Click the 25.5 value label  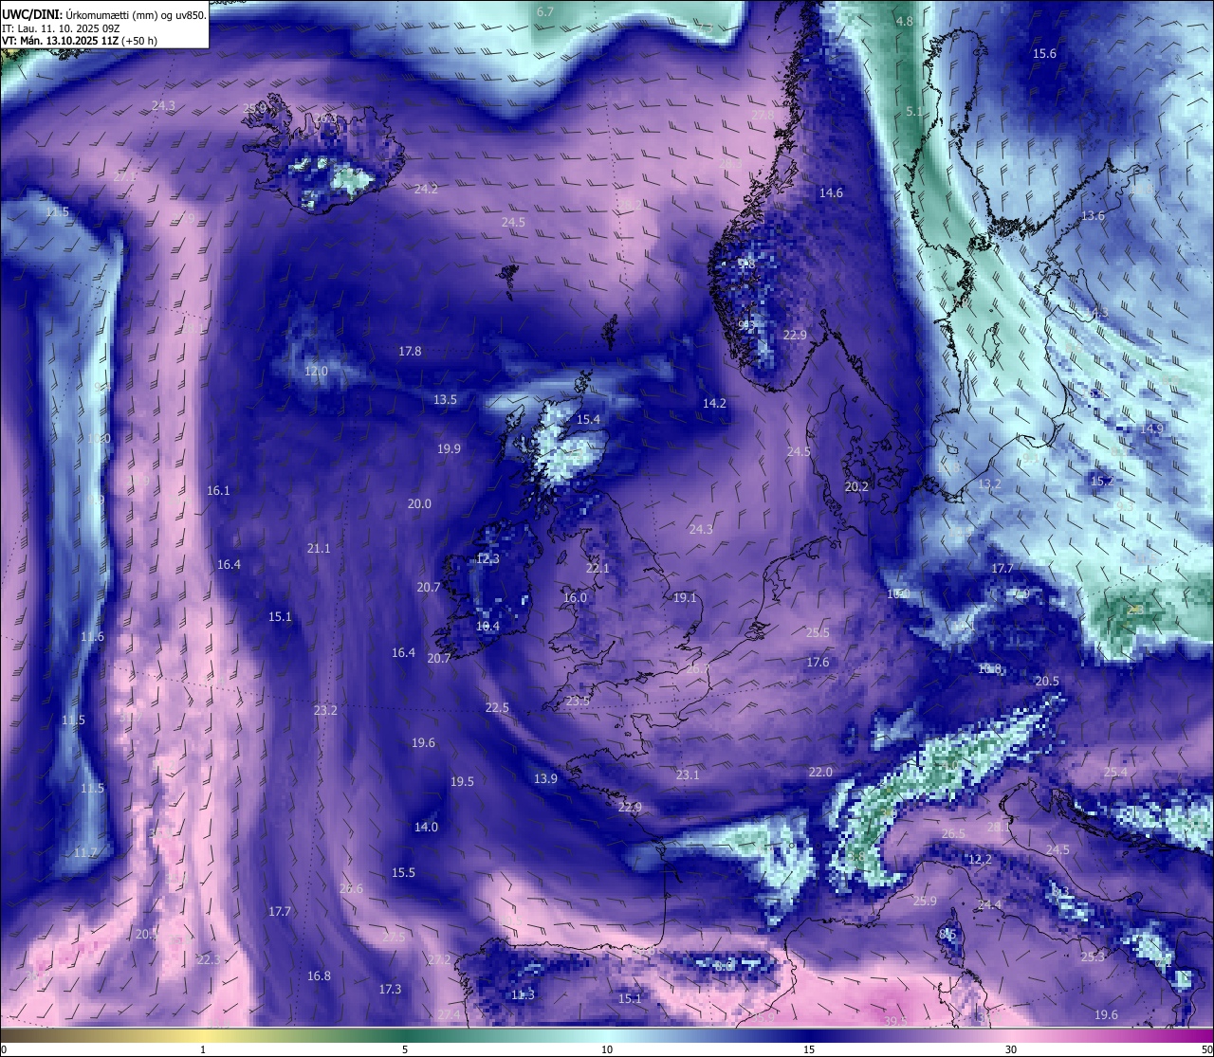[x=818, y=632]
